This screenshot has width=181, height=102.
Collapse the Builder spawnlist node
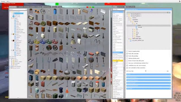pos(12,18)
